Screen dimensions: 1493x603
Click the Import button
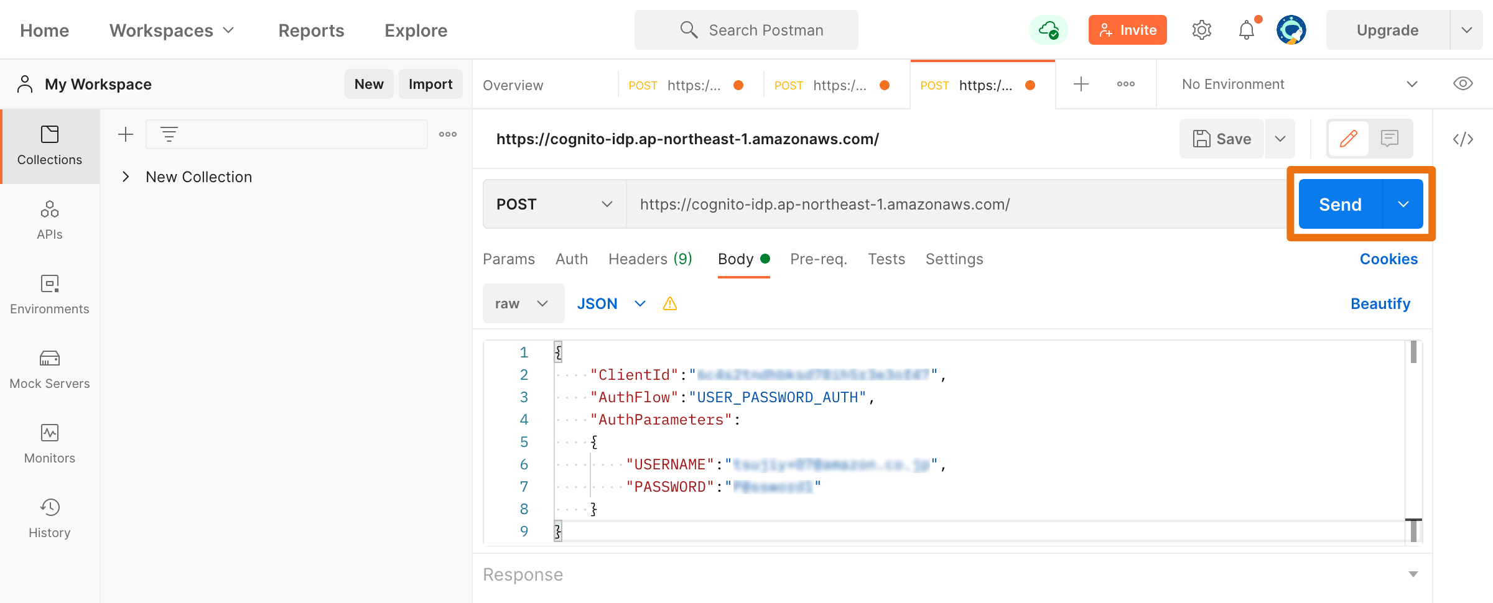(430, 84)
